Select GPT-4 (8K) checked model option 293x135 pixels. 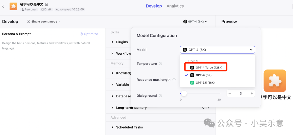click(x=217, y=75)
